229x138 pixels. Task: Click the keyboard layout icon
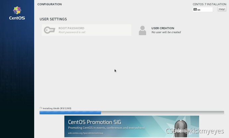(x=195, y=10)
